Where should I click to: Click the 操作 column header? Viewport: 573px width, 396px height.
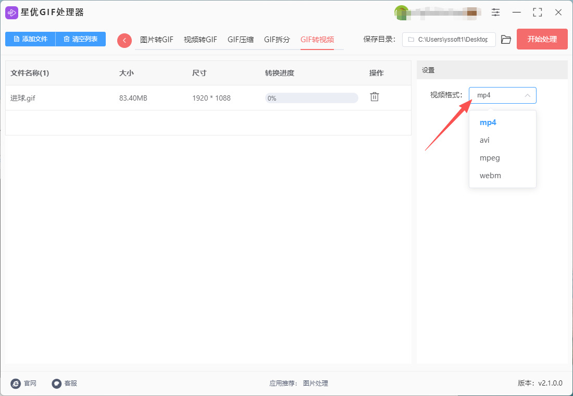[x=377, y=73]
